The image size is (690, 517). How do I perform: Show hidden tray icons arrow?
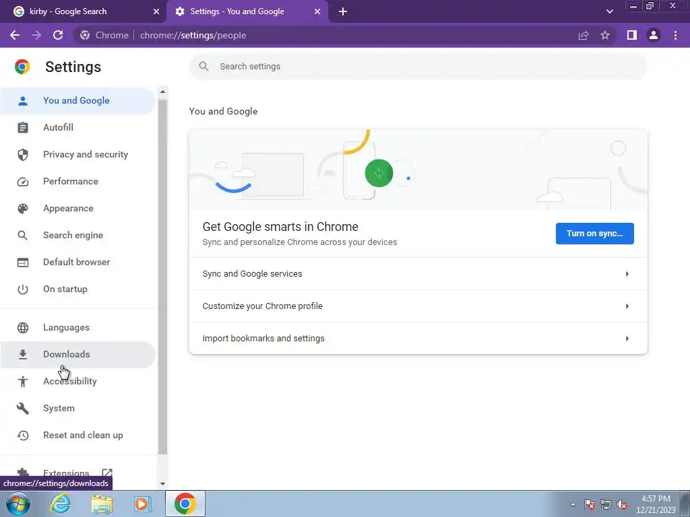pyautogui.click(x=573, y=504)
